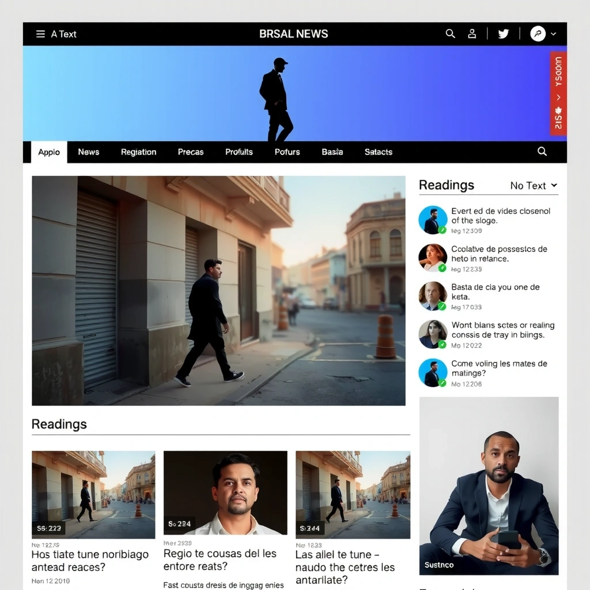Image resolution: width=590 pixels, height=590 pixels.
Task: Open the user account icon in the header
Action: click(472, 33)
